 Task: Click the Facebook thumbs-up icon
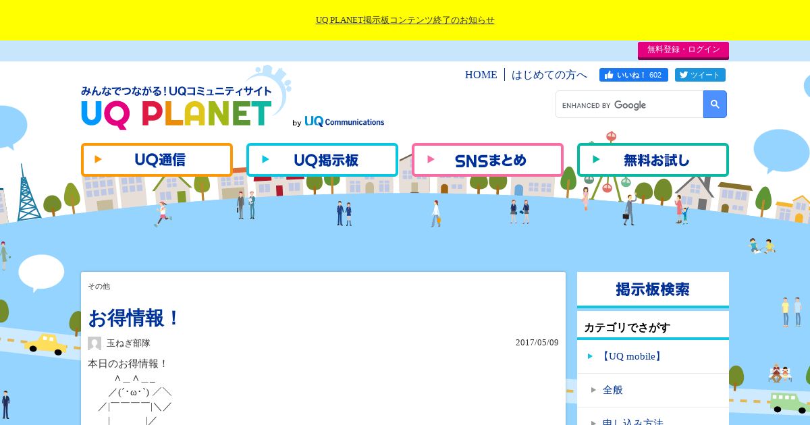coord(609,75)
